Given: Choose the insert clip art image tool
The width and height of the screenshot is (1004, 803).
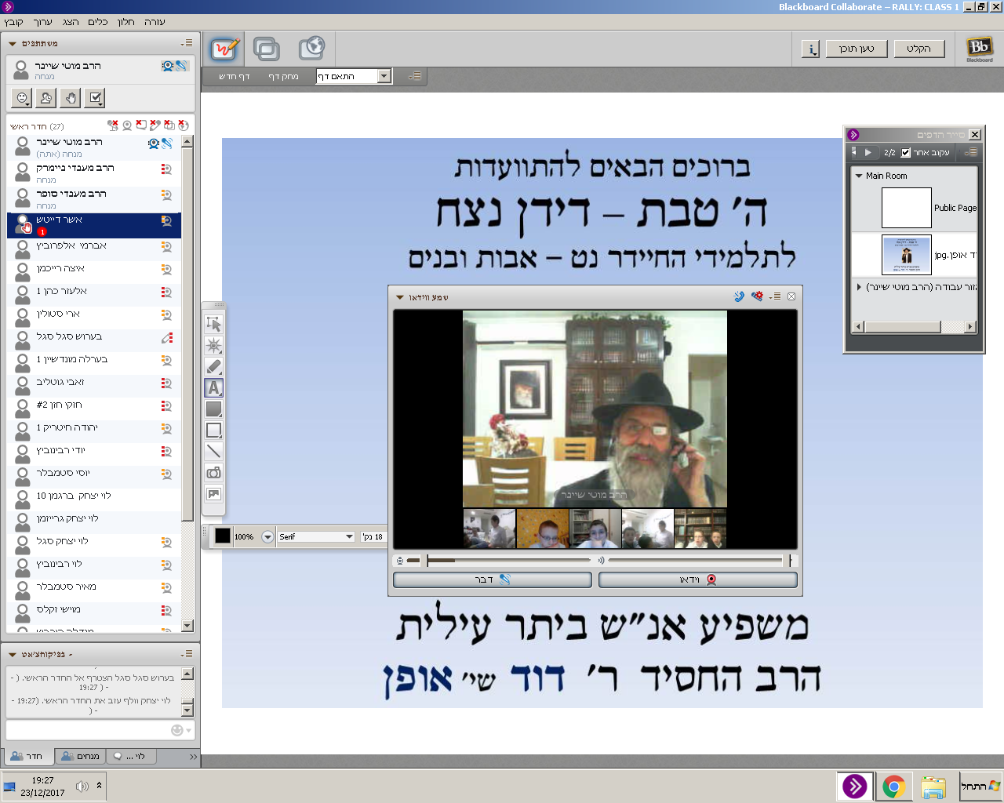Looking at the screenshot, I should pos(213,493).
